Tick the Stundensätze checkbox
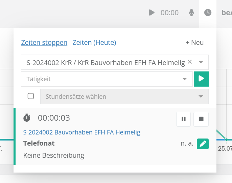 point(31,96)
